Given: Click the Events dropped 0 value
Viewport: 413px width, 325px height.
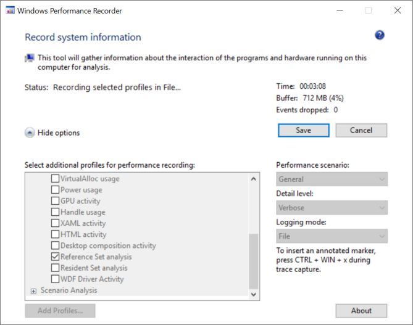Looking at the screenshot, I should coord(336,110).
